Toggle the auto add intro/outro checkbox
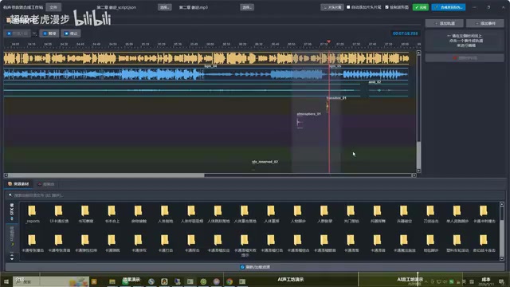Viewport: 510px width, 287px height. pos(348,7)
